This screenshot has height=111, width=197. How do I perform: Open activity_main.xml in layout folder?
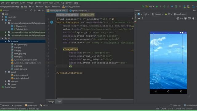pos(21,75)
